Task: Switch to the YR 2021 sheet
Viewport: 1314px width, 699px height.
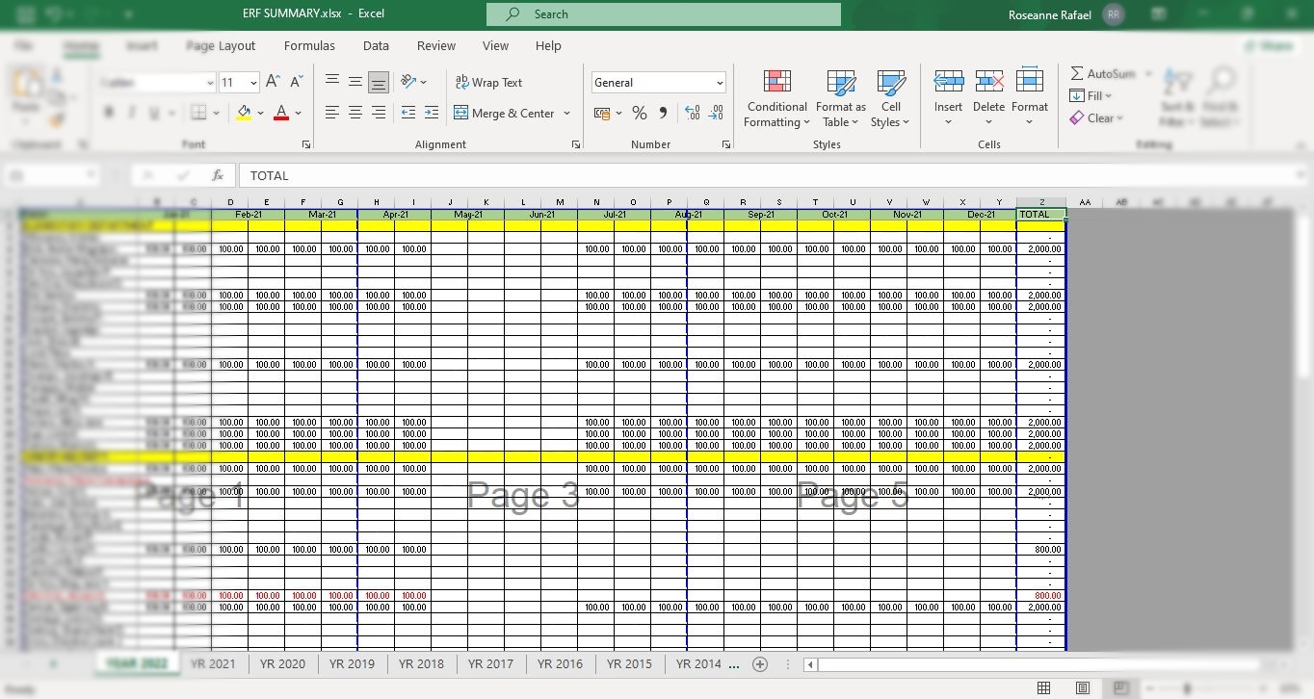Action: pos(213,663)
